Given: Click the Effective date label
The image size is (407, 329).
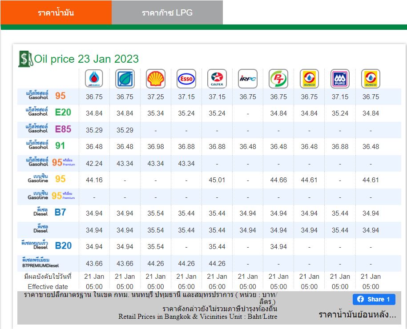Looking at the screenshot, I should click(48, 287).
